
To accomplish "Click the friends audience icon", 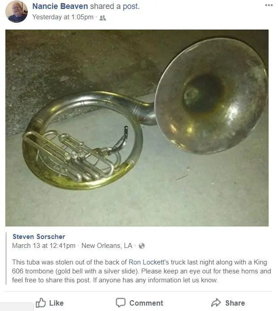I will pos(103,18).
